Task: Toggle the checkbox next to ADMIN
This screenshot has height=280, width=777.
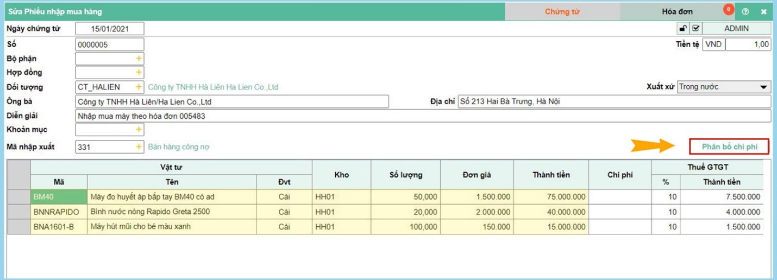Action: (695, 28)
